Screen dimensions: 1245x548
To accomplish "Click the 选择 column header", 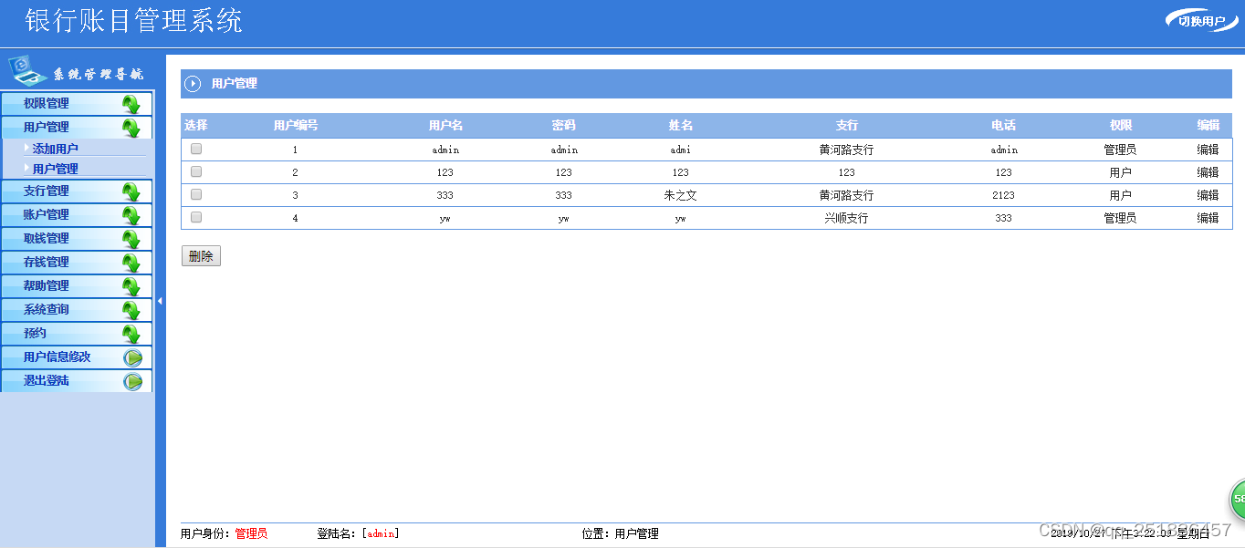I will click(x=196, y=125).
